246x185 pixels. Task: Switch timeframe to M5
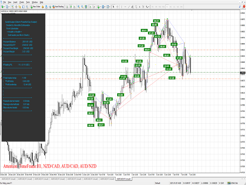[156, 7]
